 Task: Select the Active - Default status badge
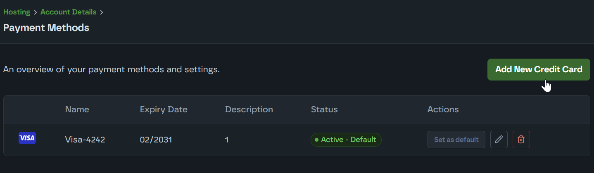(346, 140)
